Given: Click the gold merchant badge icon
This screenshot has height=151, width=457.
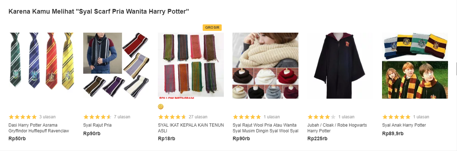Looking at the screenshot, I should pos(161,107).
